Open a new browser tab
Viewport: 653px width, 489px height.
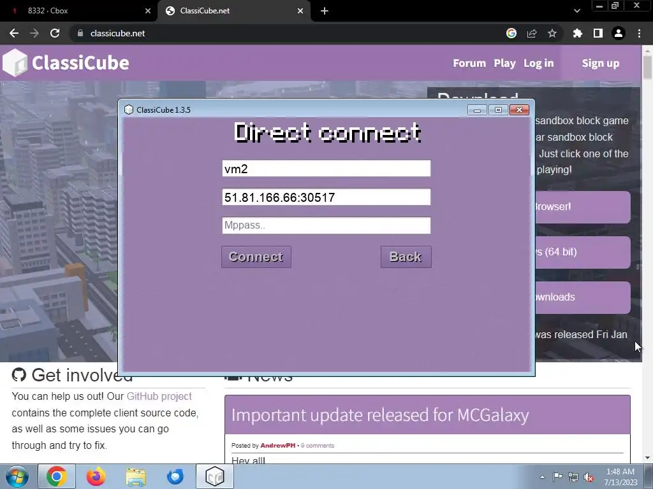click(325, 11)
